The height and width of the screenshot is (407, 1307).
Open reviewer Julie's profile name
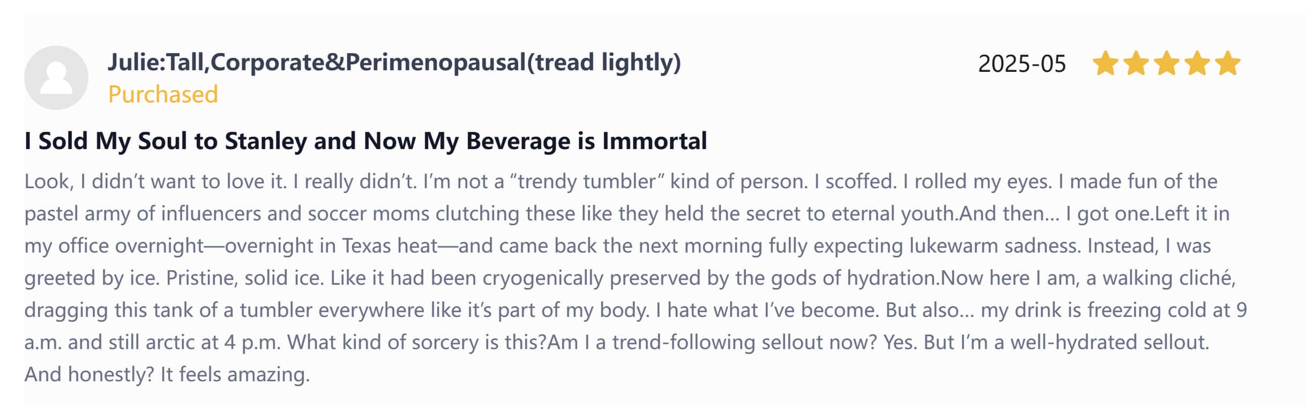pos(394,62)
